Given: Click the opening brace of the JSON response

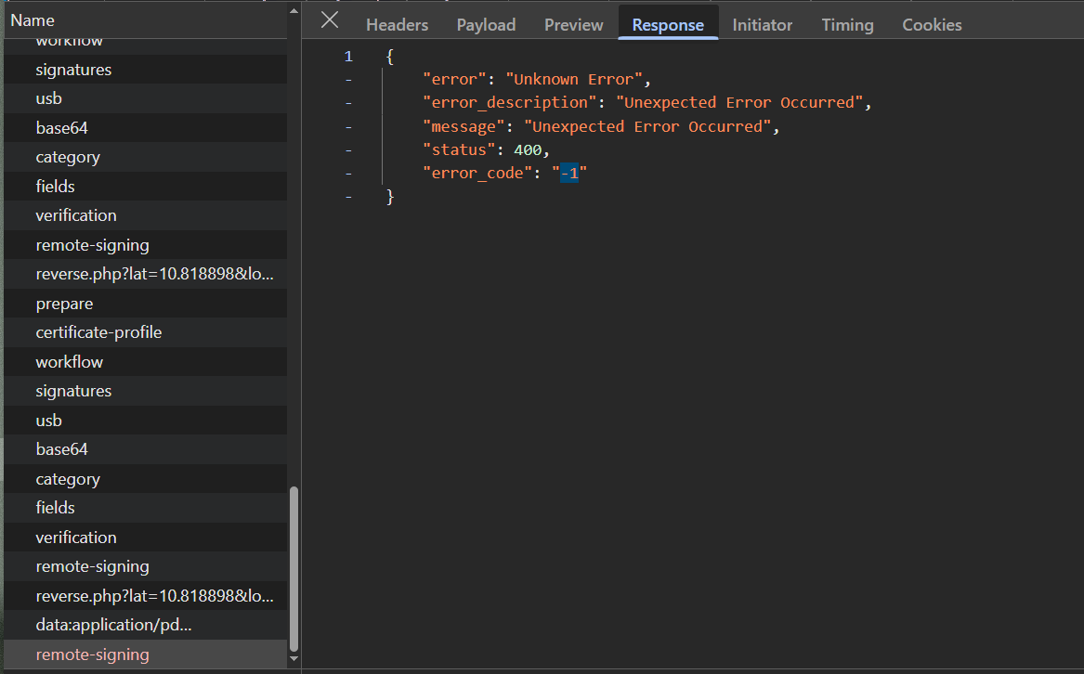Looking at the screenshot, I should (x=390, y=57).
